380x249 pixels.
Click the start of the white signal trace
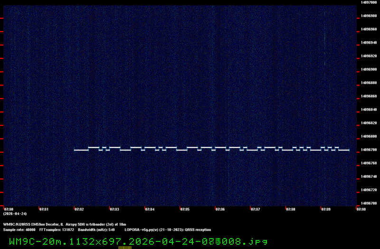75,150
